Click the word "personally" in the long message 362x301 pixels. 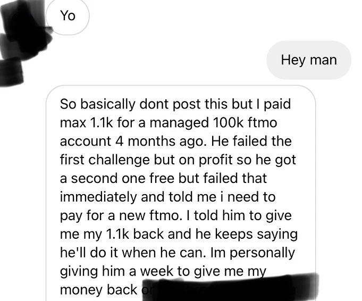[262, 253]
